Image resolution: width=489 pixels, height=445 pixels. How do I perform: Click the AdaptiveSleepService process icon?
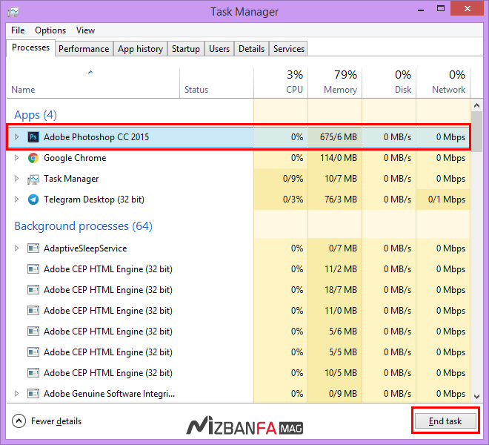point(33,248)
